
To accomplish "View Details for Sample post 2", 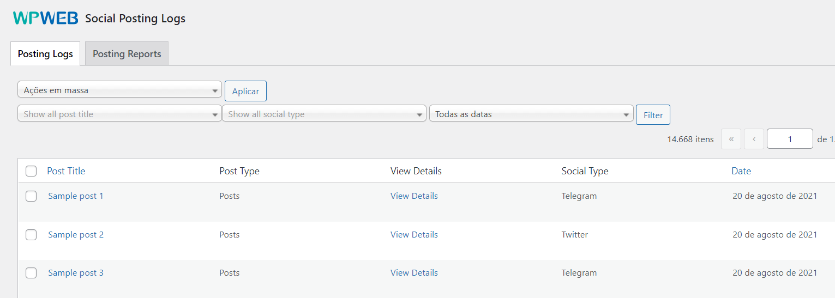I will pos(414,235).
